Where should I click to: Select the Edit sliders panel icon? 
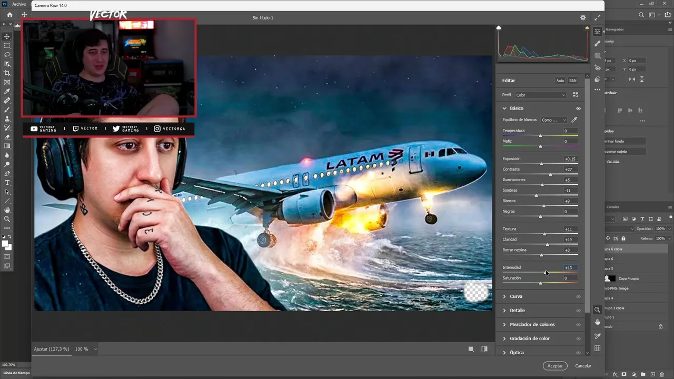tap(598, 32)
